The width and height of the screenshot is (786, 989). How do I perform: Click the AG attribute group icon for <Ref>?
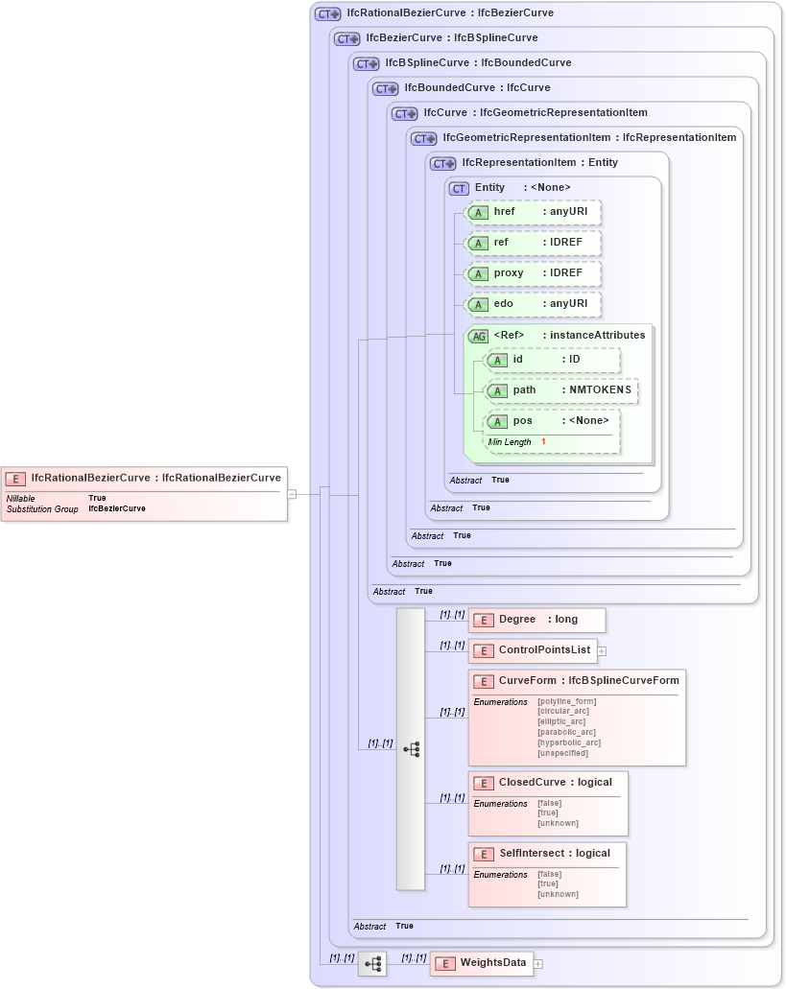(x=477, y=335)
